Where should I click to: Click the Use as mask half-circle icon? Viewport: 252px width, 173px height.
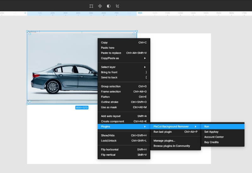[x=109, y=6]
